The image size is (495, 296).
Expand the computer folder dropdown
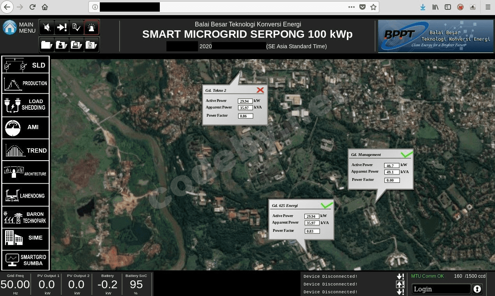pos(76,45)
